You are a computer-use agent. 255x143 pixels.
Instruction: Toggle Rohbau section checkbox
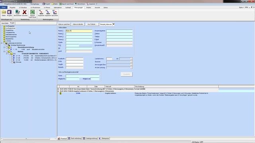coord(7,52)
